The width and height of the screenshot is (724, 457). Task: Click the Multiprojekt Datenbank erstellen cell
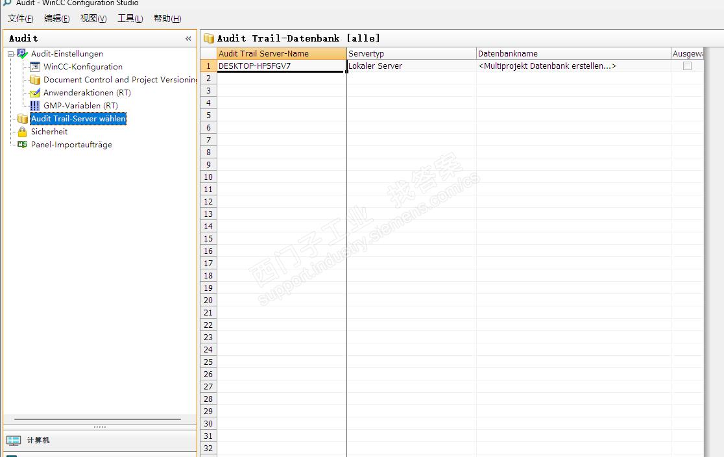click(573, 66)
